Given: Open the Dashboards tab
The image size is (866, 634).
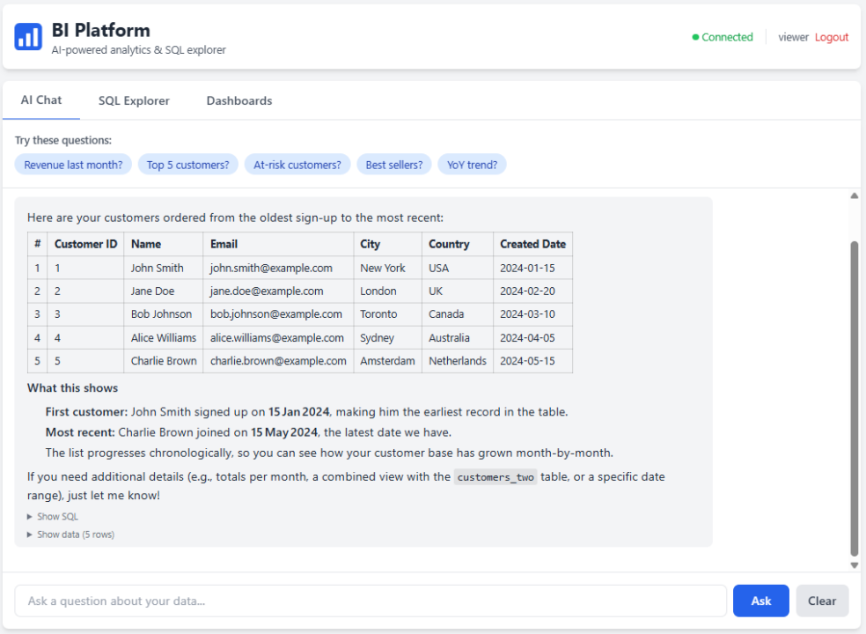Looking at the screenshot, I should click(x=239, y=101).
